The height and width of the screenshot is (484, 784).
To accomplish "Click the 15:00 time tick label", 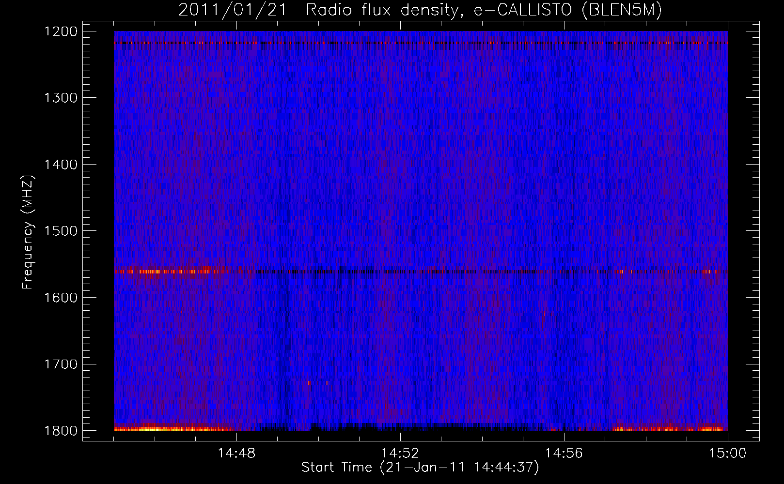I will click(x=728, y=454).
